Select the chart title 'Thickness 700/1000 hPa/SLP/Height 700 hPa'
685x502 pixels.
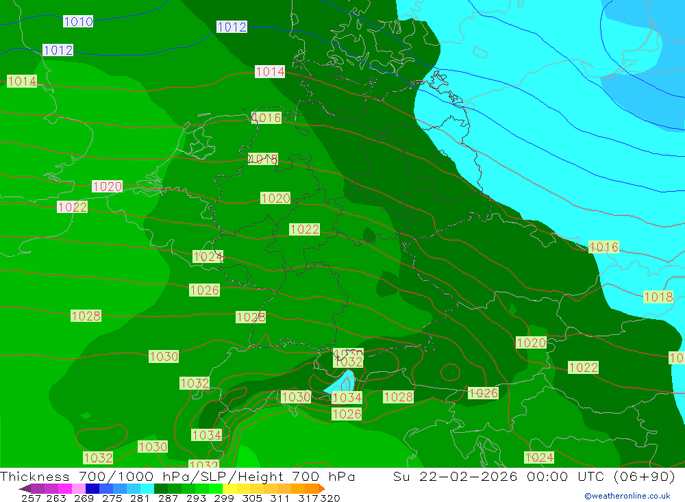177,476
